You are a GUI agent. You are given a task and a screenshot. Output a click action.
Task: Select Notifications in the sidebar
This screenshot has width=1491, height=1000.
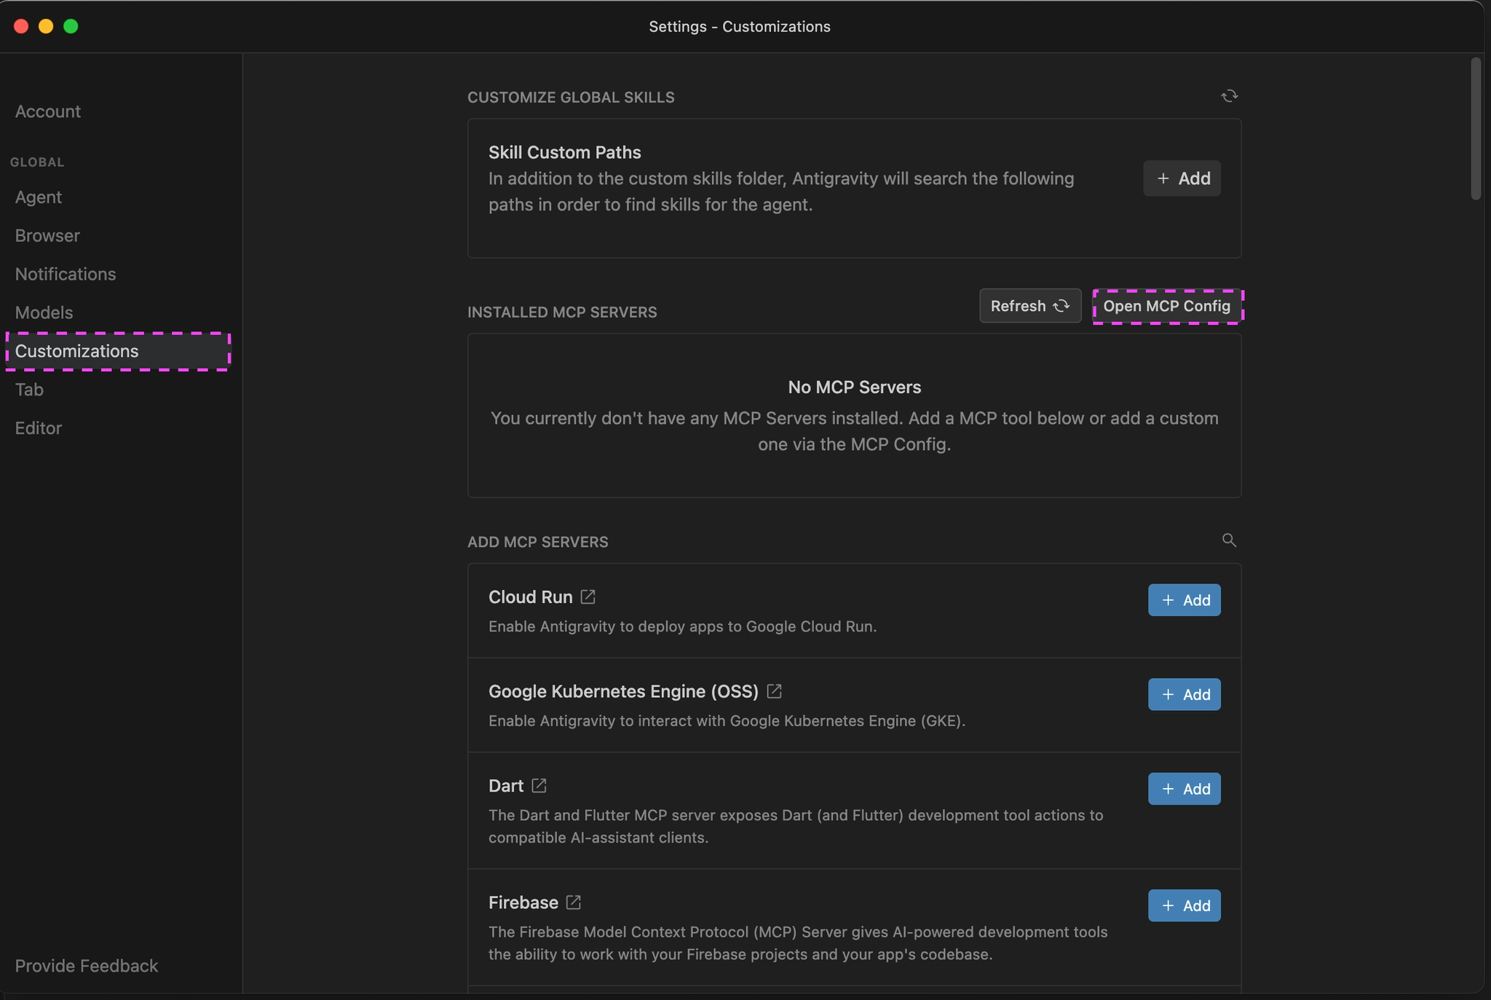coord(66,275)
